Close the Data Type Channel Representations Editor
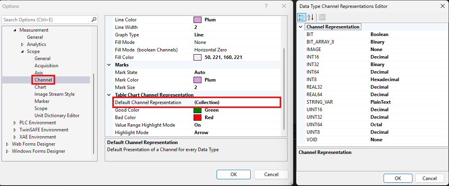449x186 pixels. [442, 6]
